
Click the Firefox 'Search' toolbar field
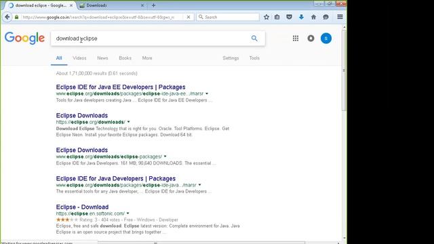[228, 17]
